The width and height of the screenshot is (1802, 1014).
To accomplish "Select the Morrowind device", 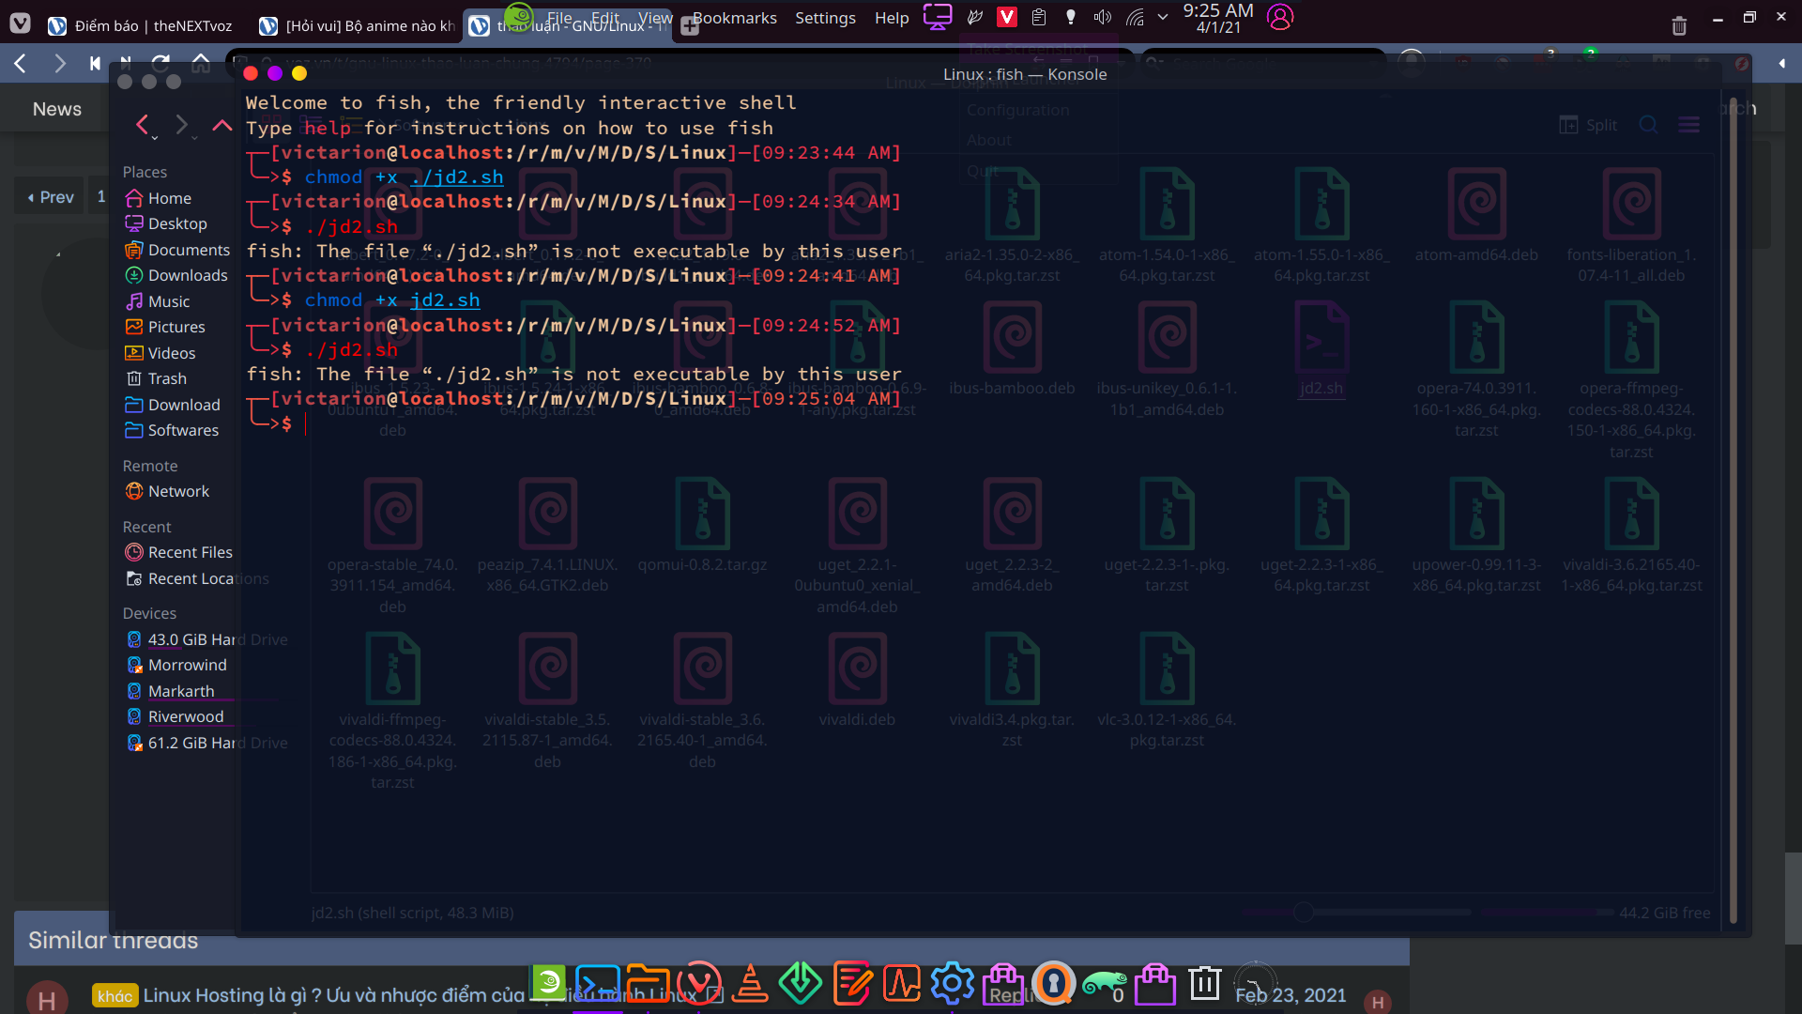I will [187, 665].
